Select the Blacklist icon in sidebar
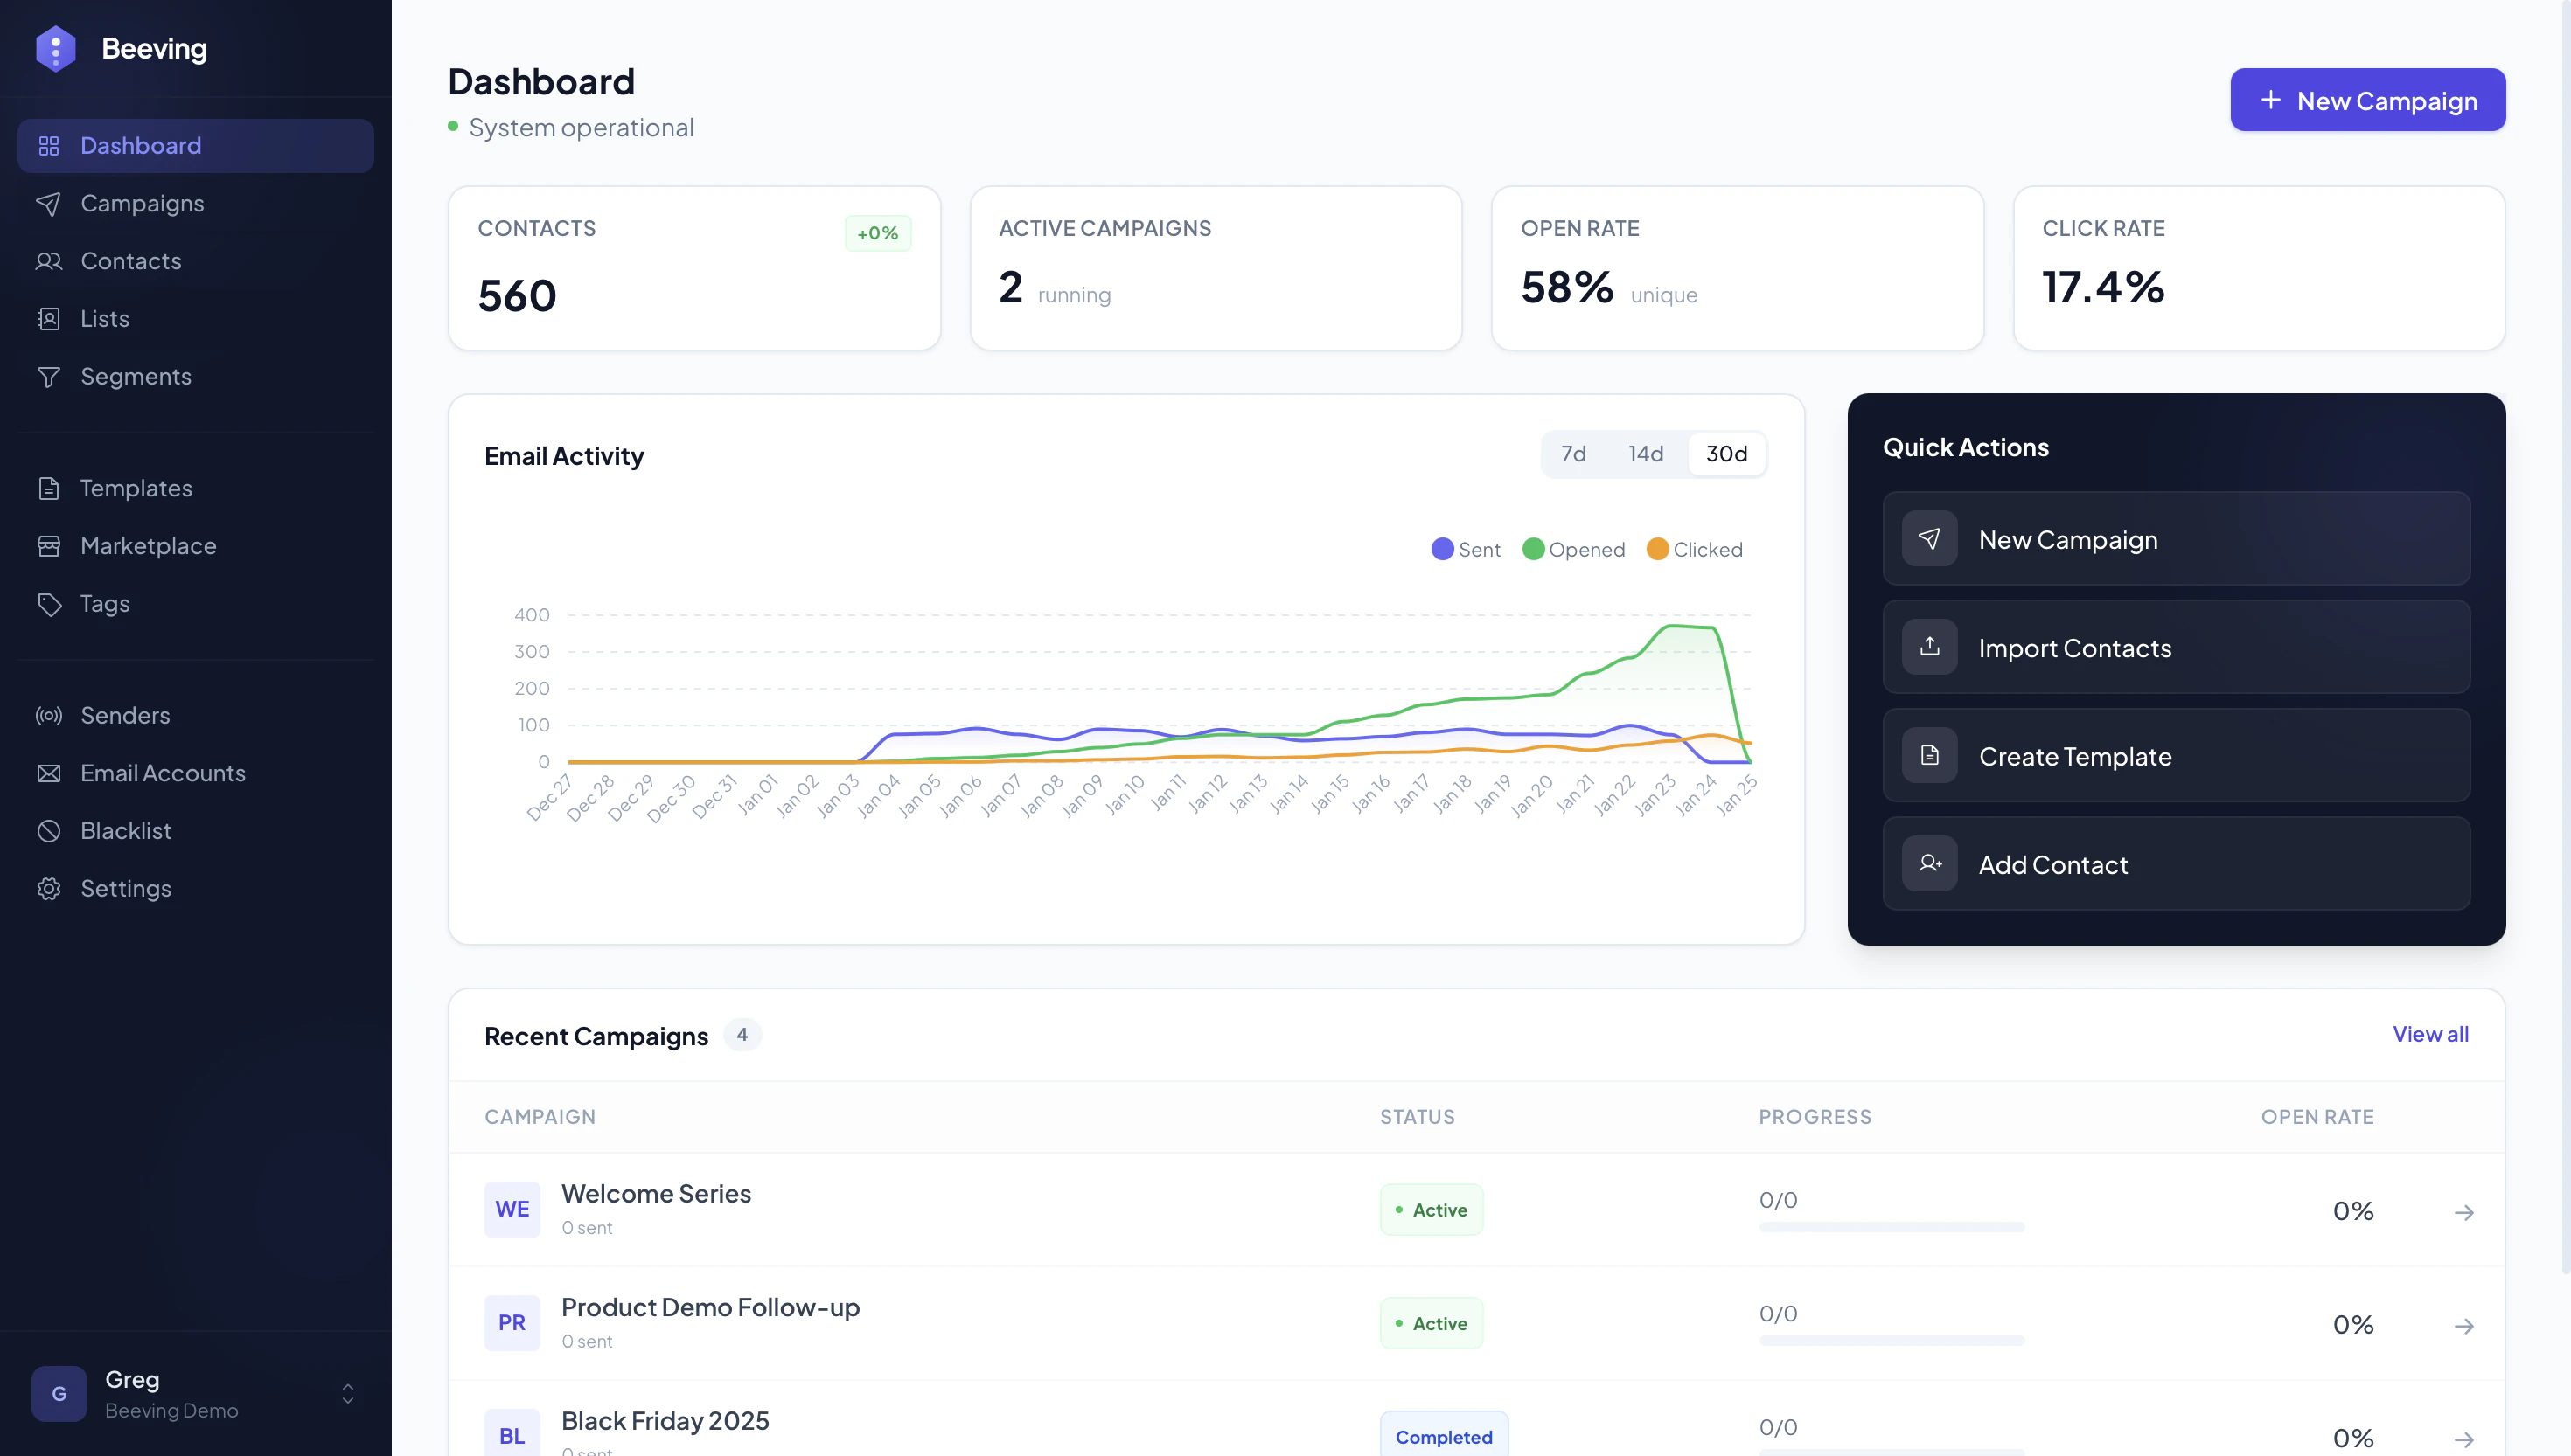This screenshot has width=2571, height=1456. tap(50, 831)
